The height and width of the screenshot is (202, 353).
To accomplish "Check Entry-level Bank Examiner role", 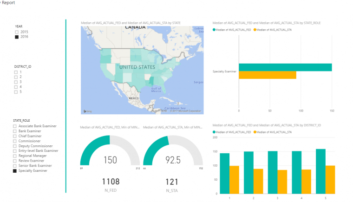I will (x=15, y=151).
